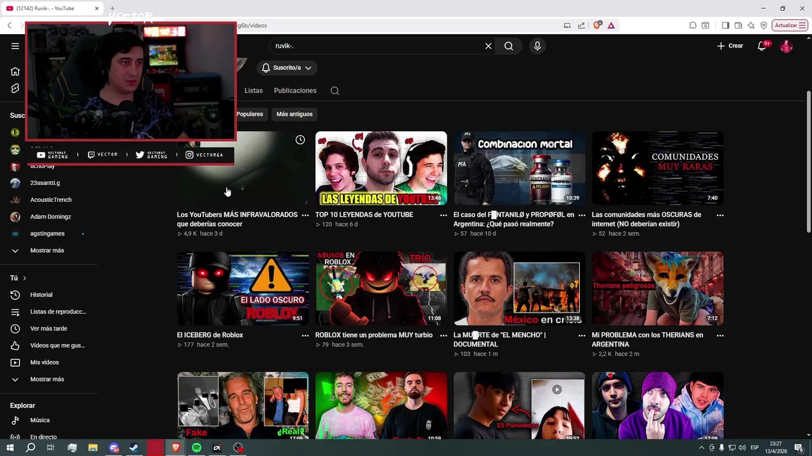Open agstingames subscription channel
Image resolution: width=812 pixels, height=456 pixels.
48,234
